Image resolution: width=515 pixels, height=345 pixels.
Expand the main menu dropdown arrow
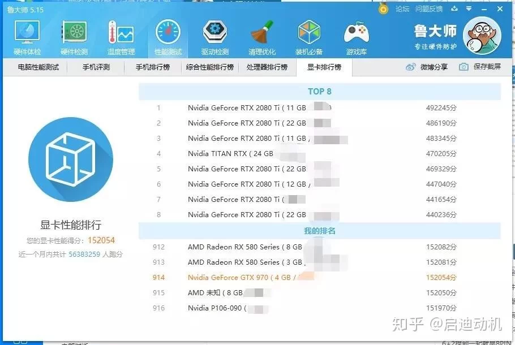click(x=470, y=9)
